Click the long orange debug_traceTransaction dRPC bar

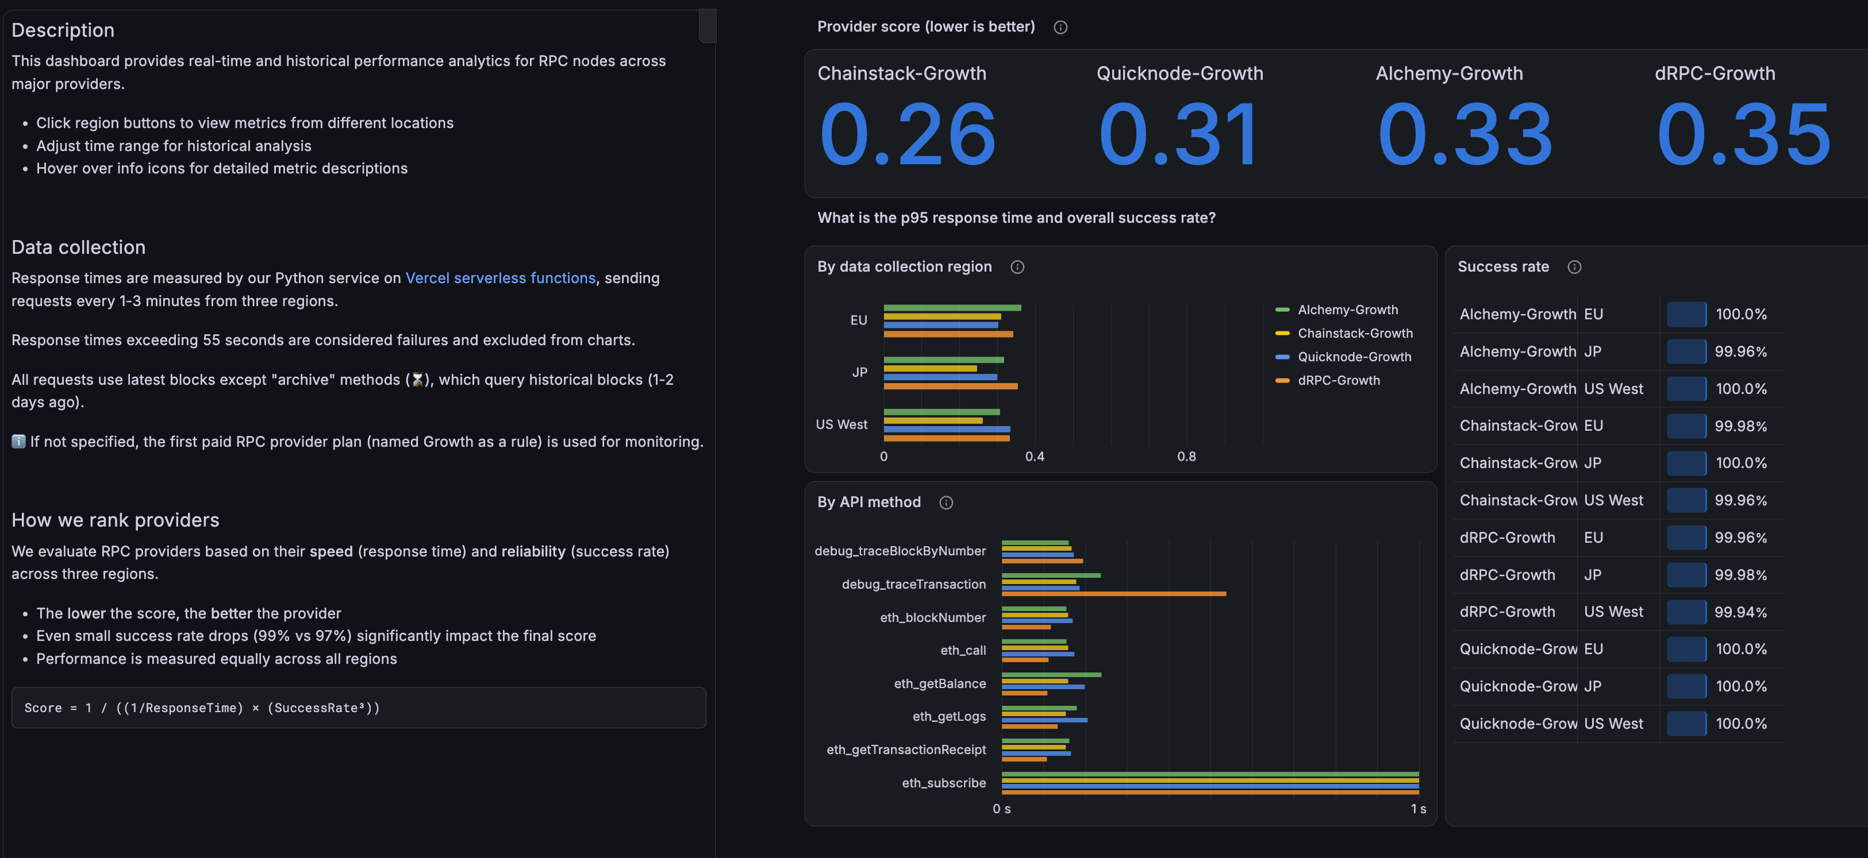tap(1114, 594)
